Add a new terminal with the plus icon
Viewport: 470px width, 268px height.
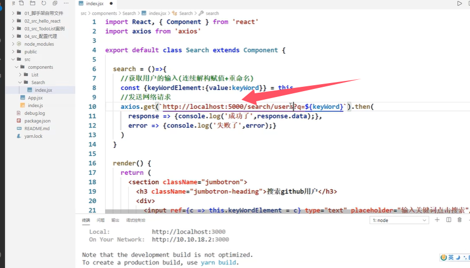[437, 220]
